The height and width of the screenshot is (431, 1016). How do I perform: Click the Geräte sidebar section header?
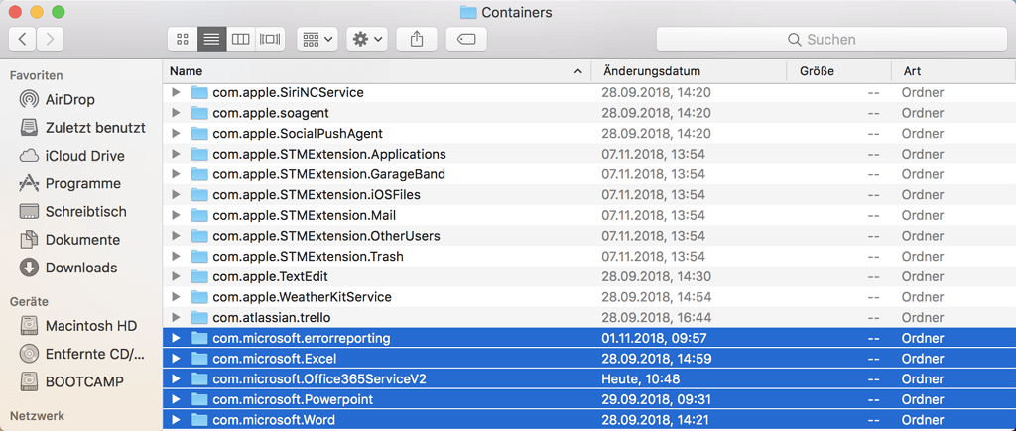[x=29, y=301]
